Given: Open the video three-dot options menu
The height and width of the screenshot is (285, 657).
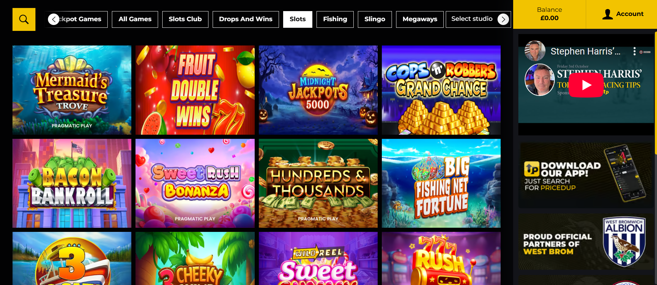Looking at the screenshot, I should [634, 51].
